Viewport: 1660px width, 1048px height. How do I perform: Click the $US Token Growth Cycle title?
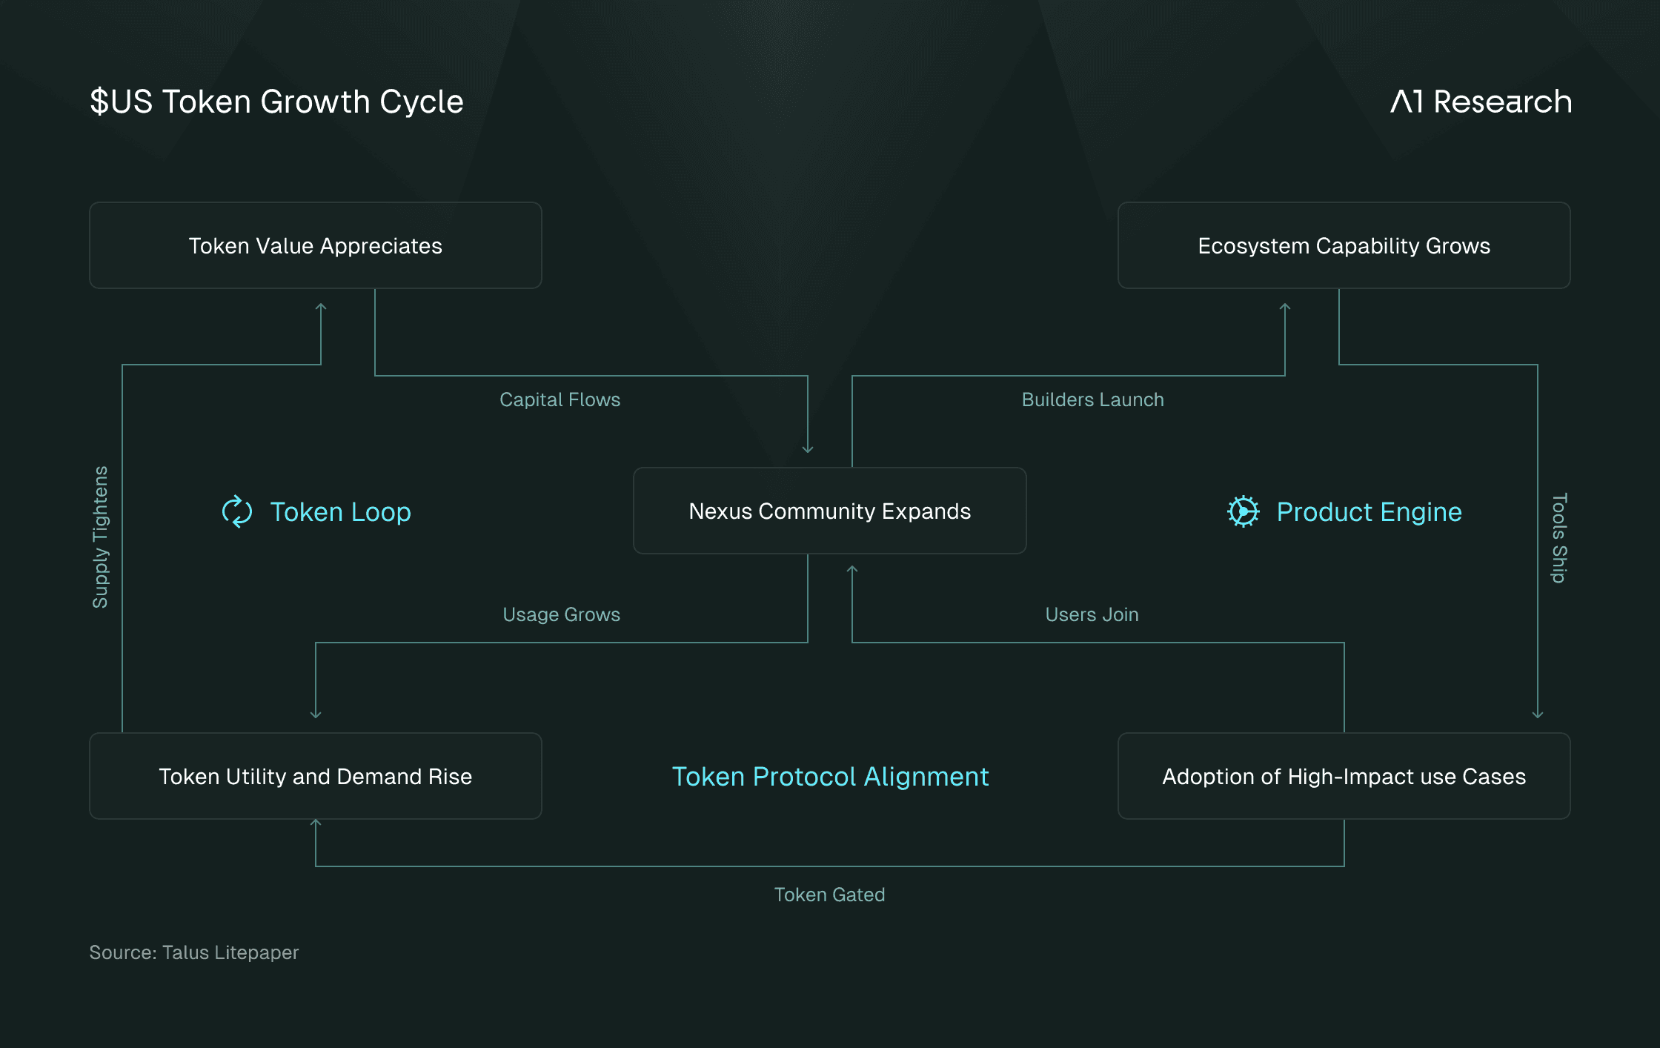276,102
